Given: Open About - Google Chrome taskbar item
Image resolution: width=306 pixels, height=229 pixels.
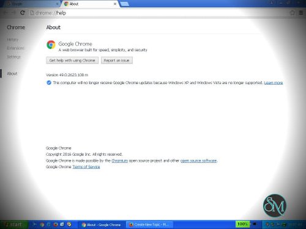Looking at the screenshot, I should tap(101, 225).
